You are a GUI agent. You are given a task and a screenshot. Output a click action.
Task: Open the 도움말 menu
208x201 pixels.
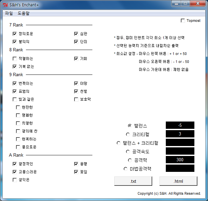[x=24, y=13]
